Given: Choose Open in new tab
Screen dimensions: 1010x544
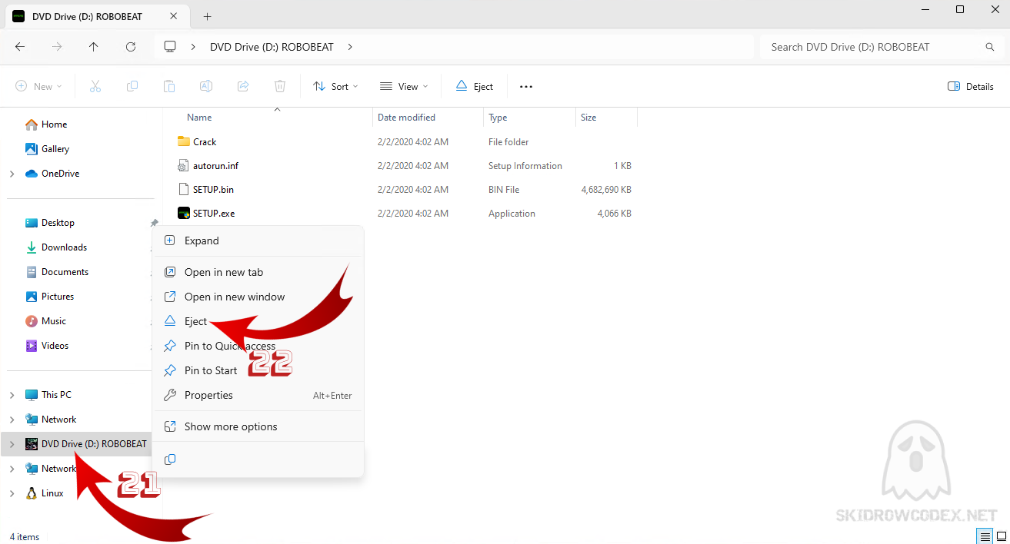Looking at the screenshot, I should point(258,272).
